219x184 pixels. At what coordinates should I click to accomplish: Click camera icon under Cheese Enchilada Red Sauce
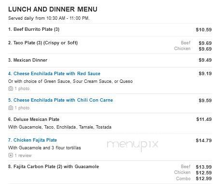(11, 89)
